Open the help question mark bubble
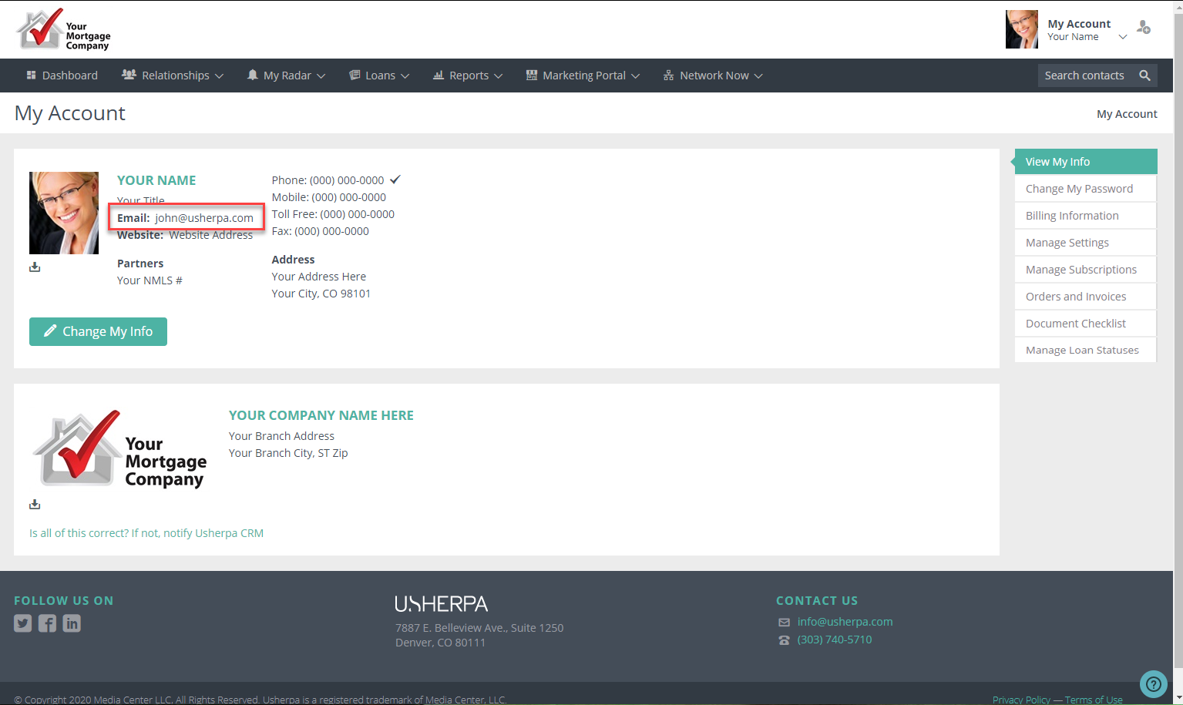This screenshot has width=1183, height=705. (x=1153, y=683)
